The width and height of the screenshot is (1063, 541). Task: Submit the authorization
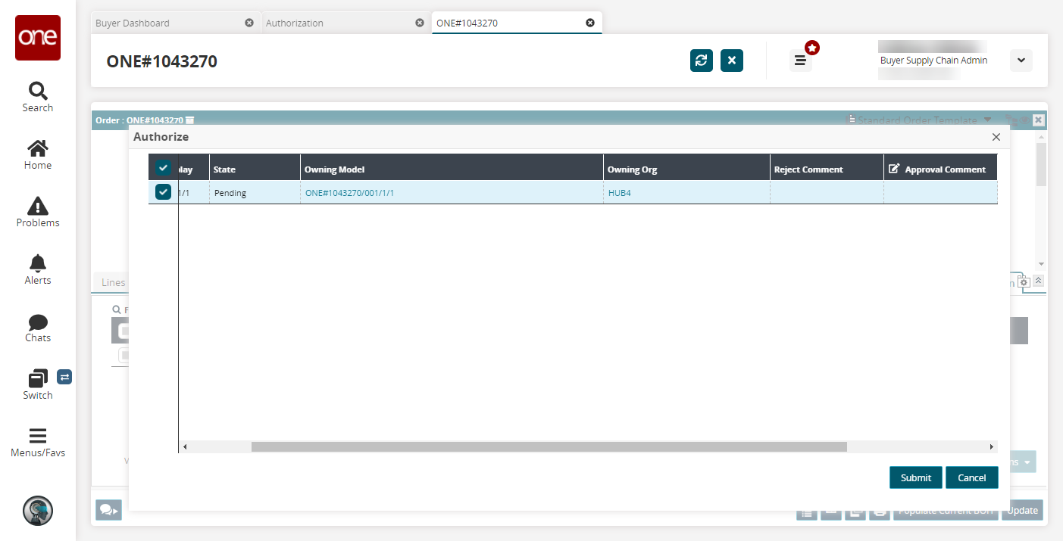coord(916,477)
